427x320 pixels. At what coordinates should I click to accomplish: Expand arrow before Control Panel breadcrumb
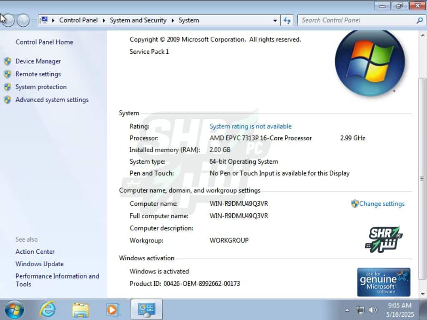pos(53,20)
